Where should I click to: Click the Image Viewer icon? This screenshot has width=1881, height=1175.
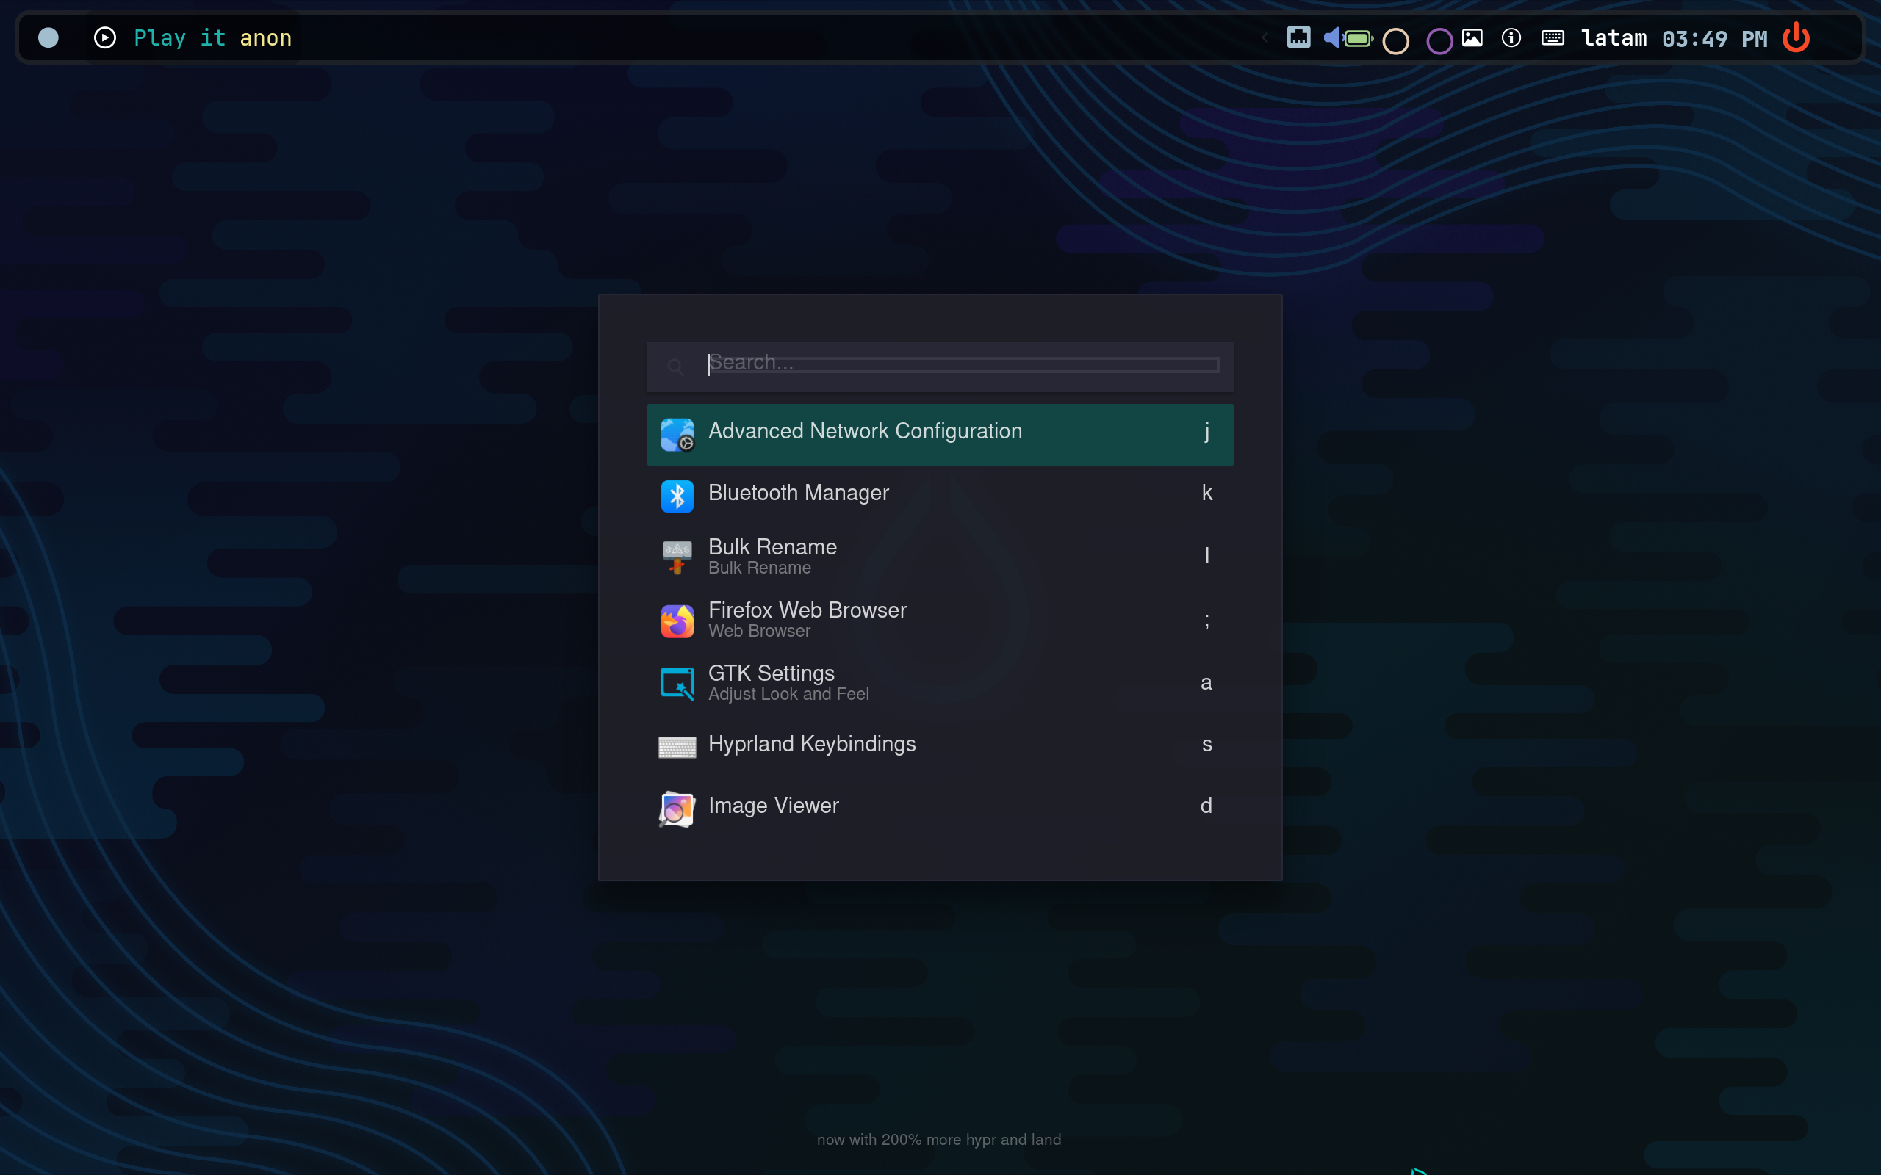(x=677, y=809)
